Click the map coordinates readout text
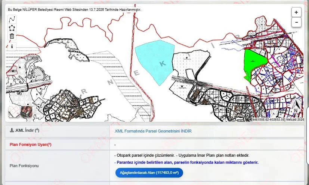The height and width of the screenshot is (185, 309). pyautogui.click(x=268, y=119)
